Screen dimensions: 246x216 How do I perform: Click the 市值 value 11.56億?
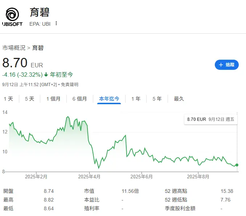point(130,191)
